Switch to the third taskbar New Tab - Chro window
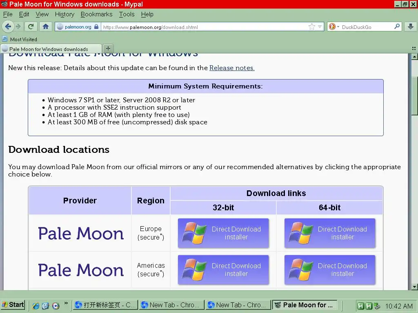This screenshot has height=313, width=418. [x=238, y=305]
